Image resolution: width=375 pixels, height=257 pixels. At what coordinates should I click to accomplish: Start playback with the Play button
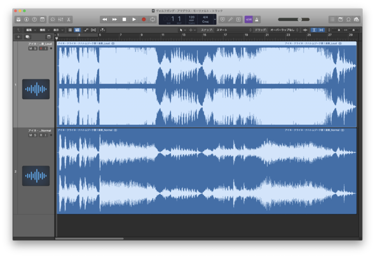point(134,19)
